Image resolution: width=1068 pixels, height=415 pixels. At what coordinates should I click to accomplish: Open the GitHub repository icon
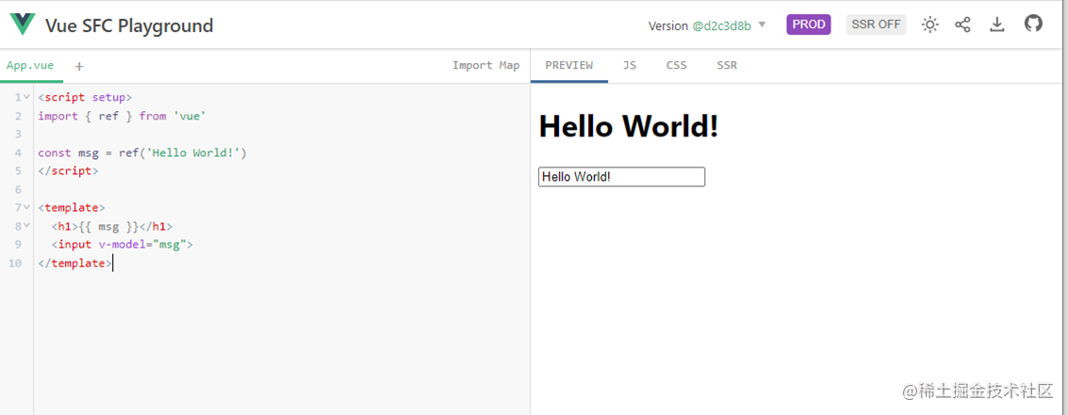1033,24
